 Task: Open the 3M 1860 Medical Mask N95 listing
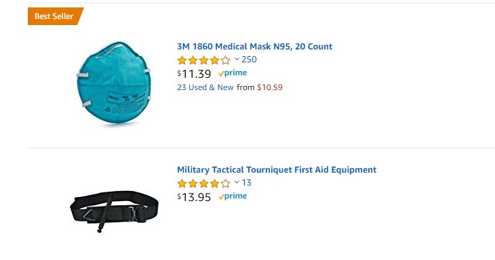click(x=254, y=46)
